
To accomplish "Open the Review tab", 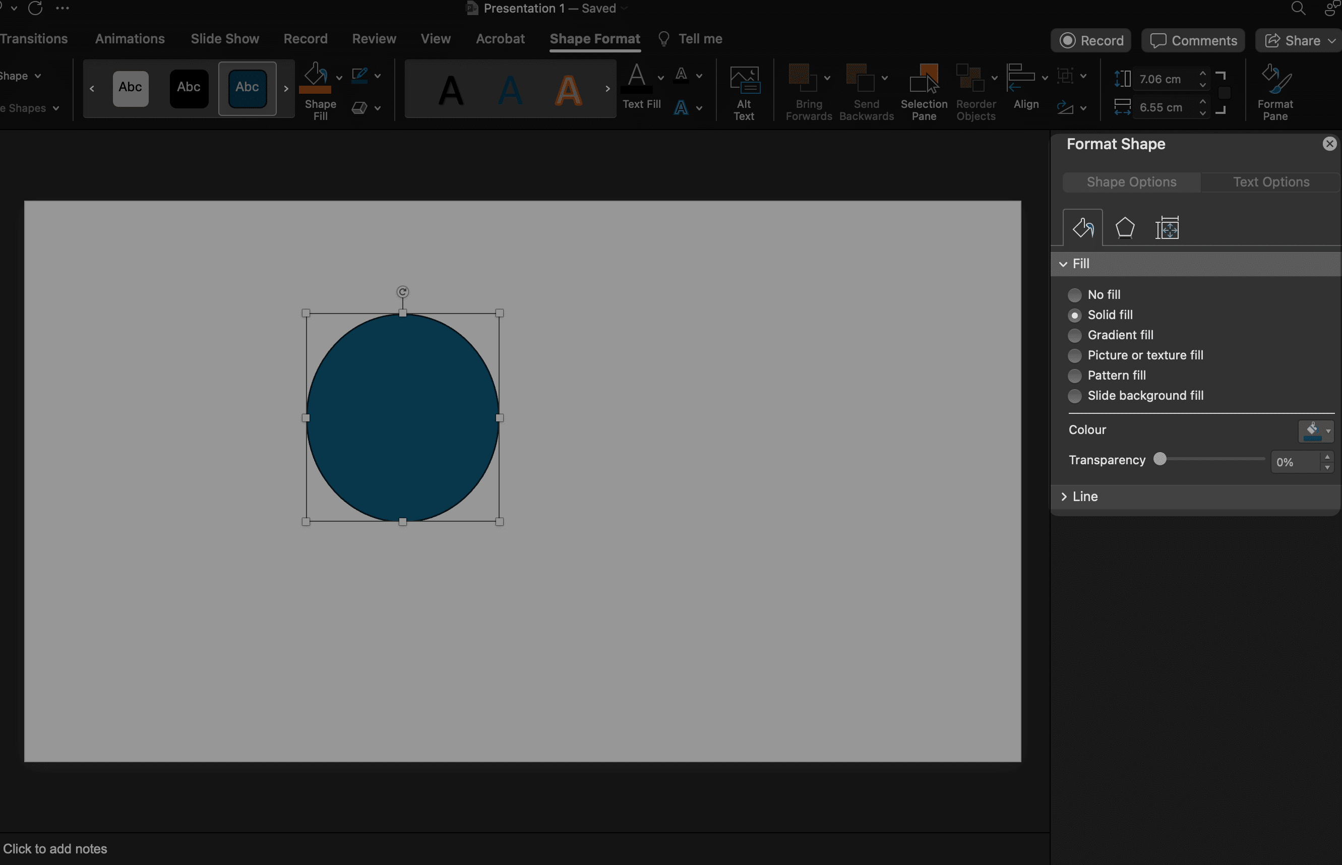I will click(374, 39).
